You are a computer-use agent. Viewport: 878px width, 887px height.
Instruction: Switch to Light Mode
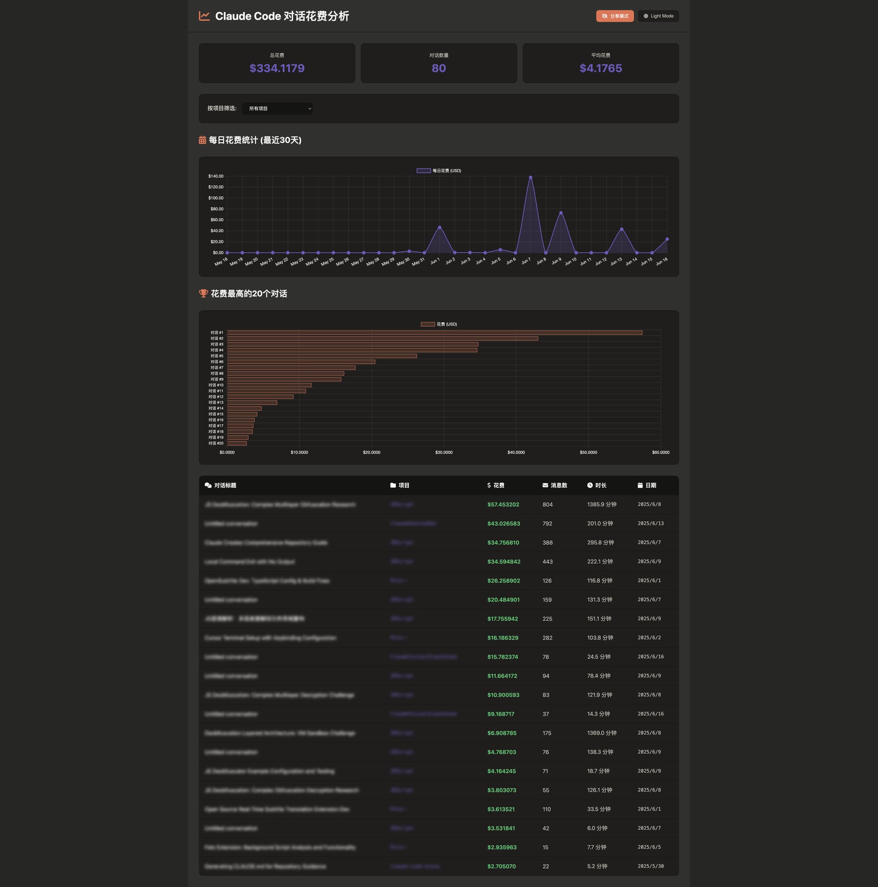coord(658,16)
